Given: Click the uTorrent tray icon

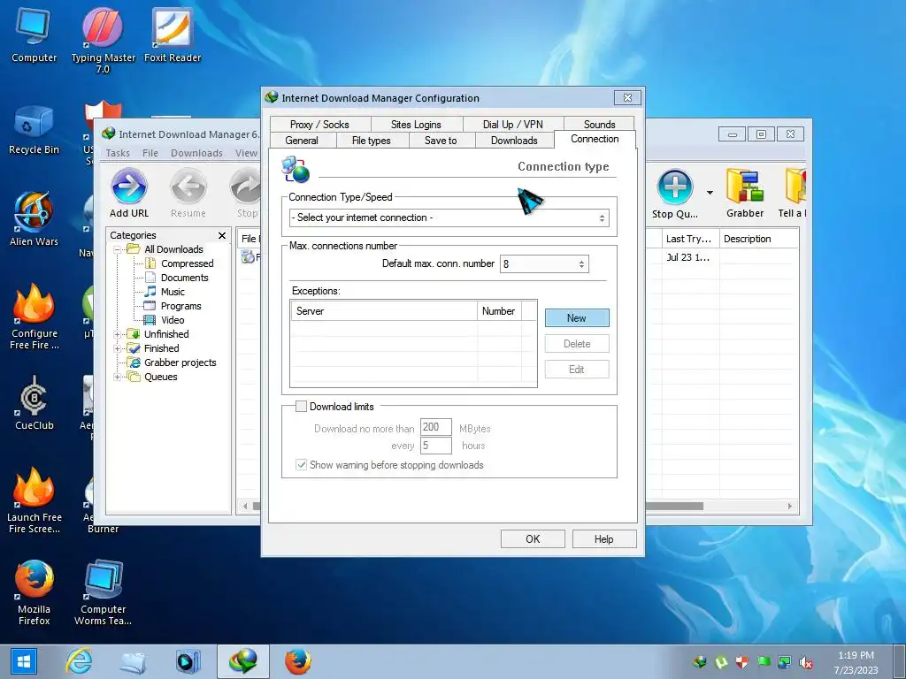Looking at the screenshot, I should tap(721, 661).
